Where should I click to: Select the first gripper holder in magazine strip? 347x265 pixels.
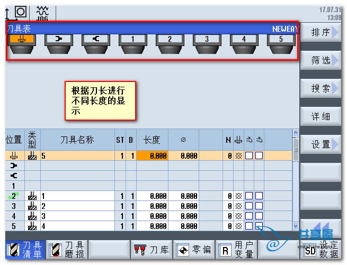click(59, 44)
